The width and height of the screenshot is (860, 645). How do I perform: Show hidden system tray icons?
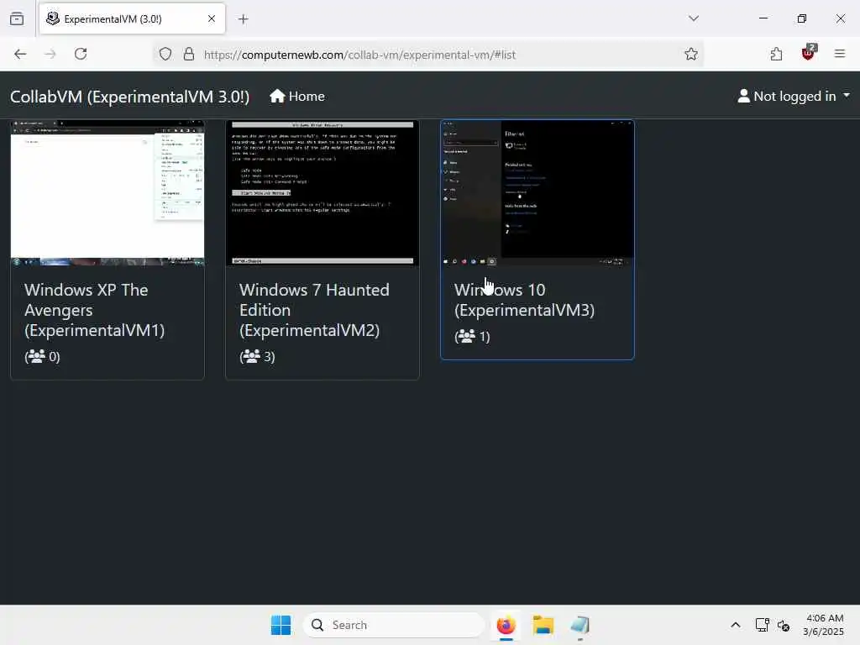[736, 625]
